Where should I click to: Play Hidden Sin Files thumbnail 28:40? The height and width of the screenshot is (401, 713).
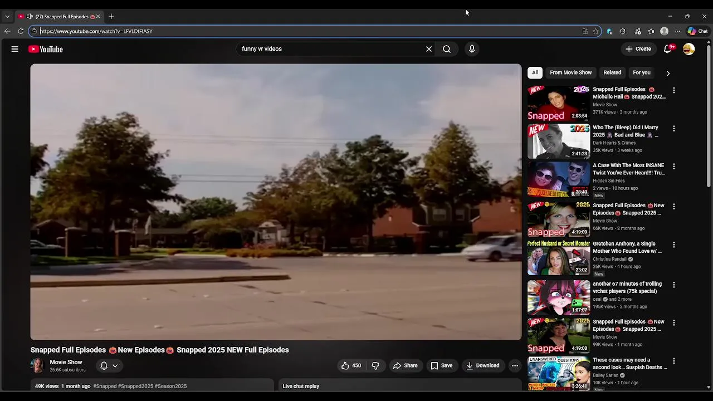pos(559,179)
